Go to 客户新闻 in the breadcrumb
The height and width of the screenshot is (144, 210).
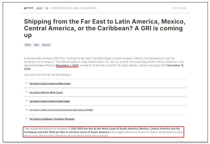coord(28,8)
